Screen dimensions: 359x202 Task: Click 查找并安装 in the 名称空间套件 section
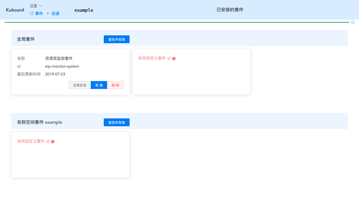click(x=116, y=122)
